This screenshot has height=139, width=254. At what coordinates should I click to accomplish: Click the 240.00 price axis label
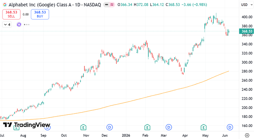pos(247,89)
